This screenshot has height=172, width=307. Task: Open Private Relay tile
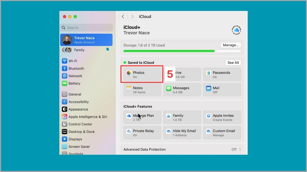pos(142,133)
